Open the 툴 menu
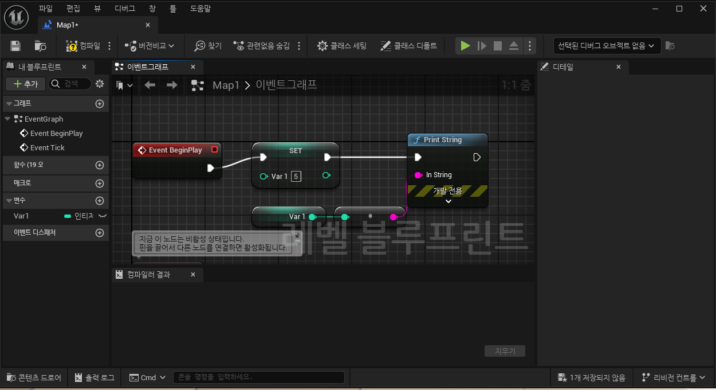 click(x=173, y=9)
